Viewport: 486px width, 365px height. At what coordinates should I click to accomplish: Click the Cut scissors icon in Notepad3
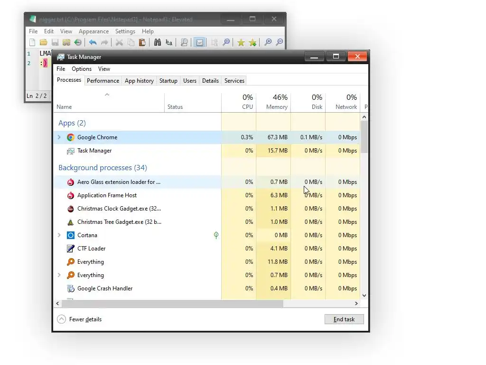pos(119,42)
